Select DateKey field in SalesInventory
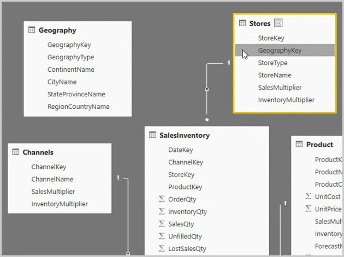 181,150
